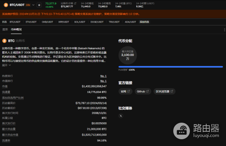The image size is (226, 146).
Task: Select XRP/USDT in watchlist bar
Action: (64, 22)
